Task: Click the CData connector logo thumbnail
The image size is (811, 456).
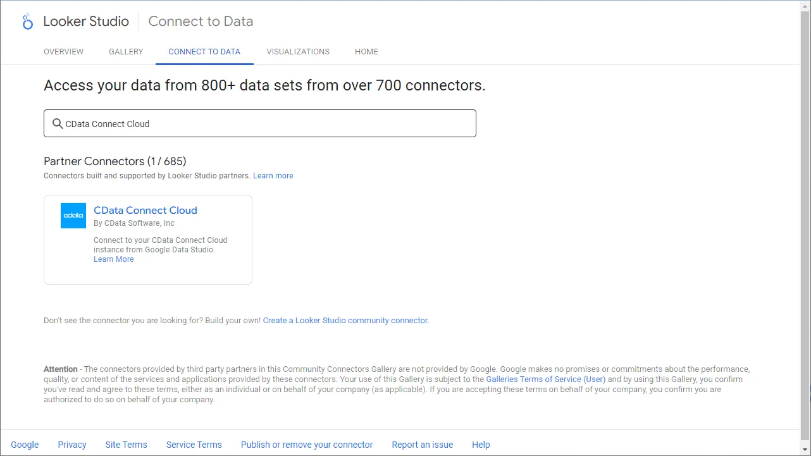Action: [x=73, y=216]
